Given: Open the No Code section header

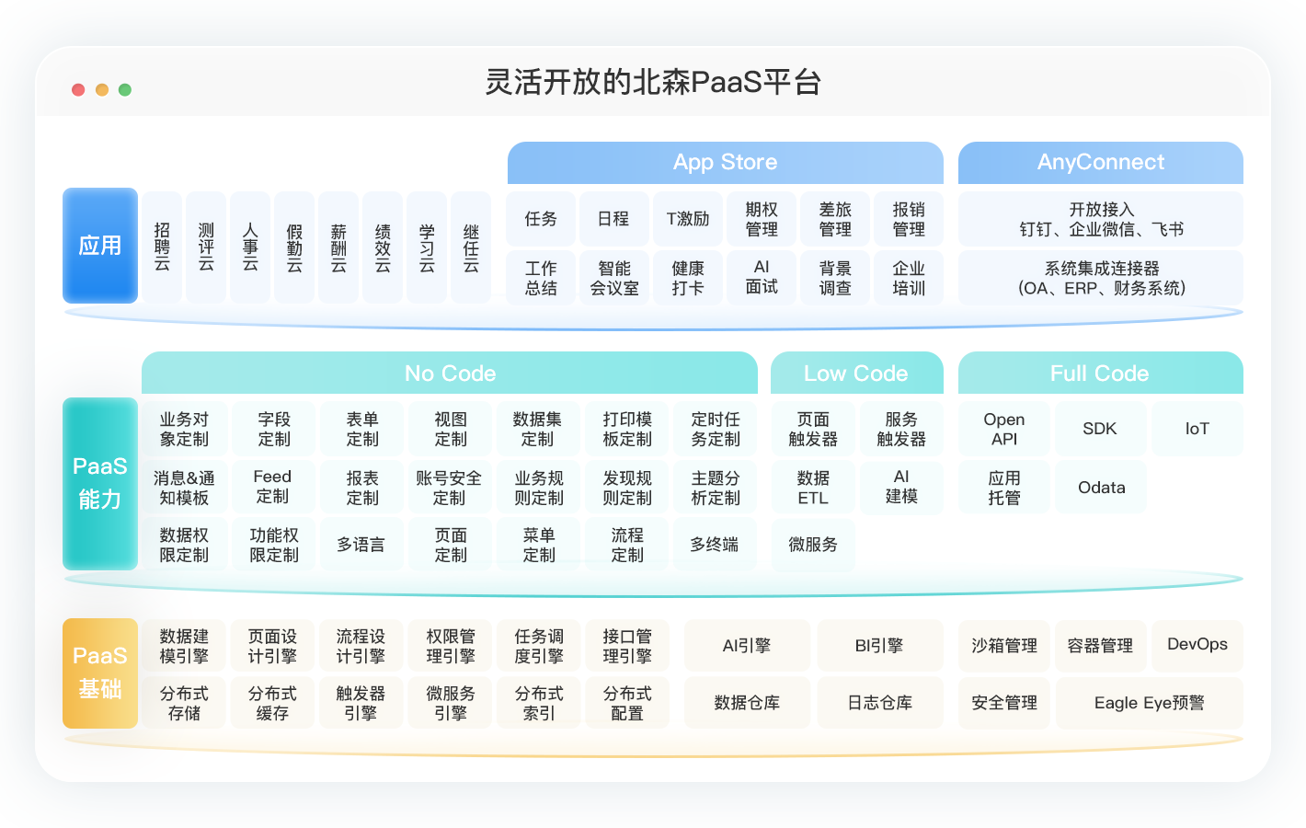Looking at the screenshot, I should pos(450,374).
